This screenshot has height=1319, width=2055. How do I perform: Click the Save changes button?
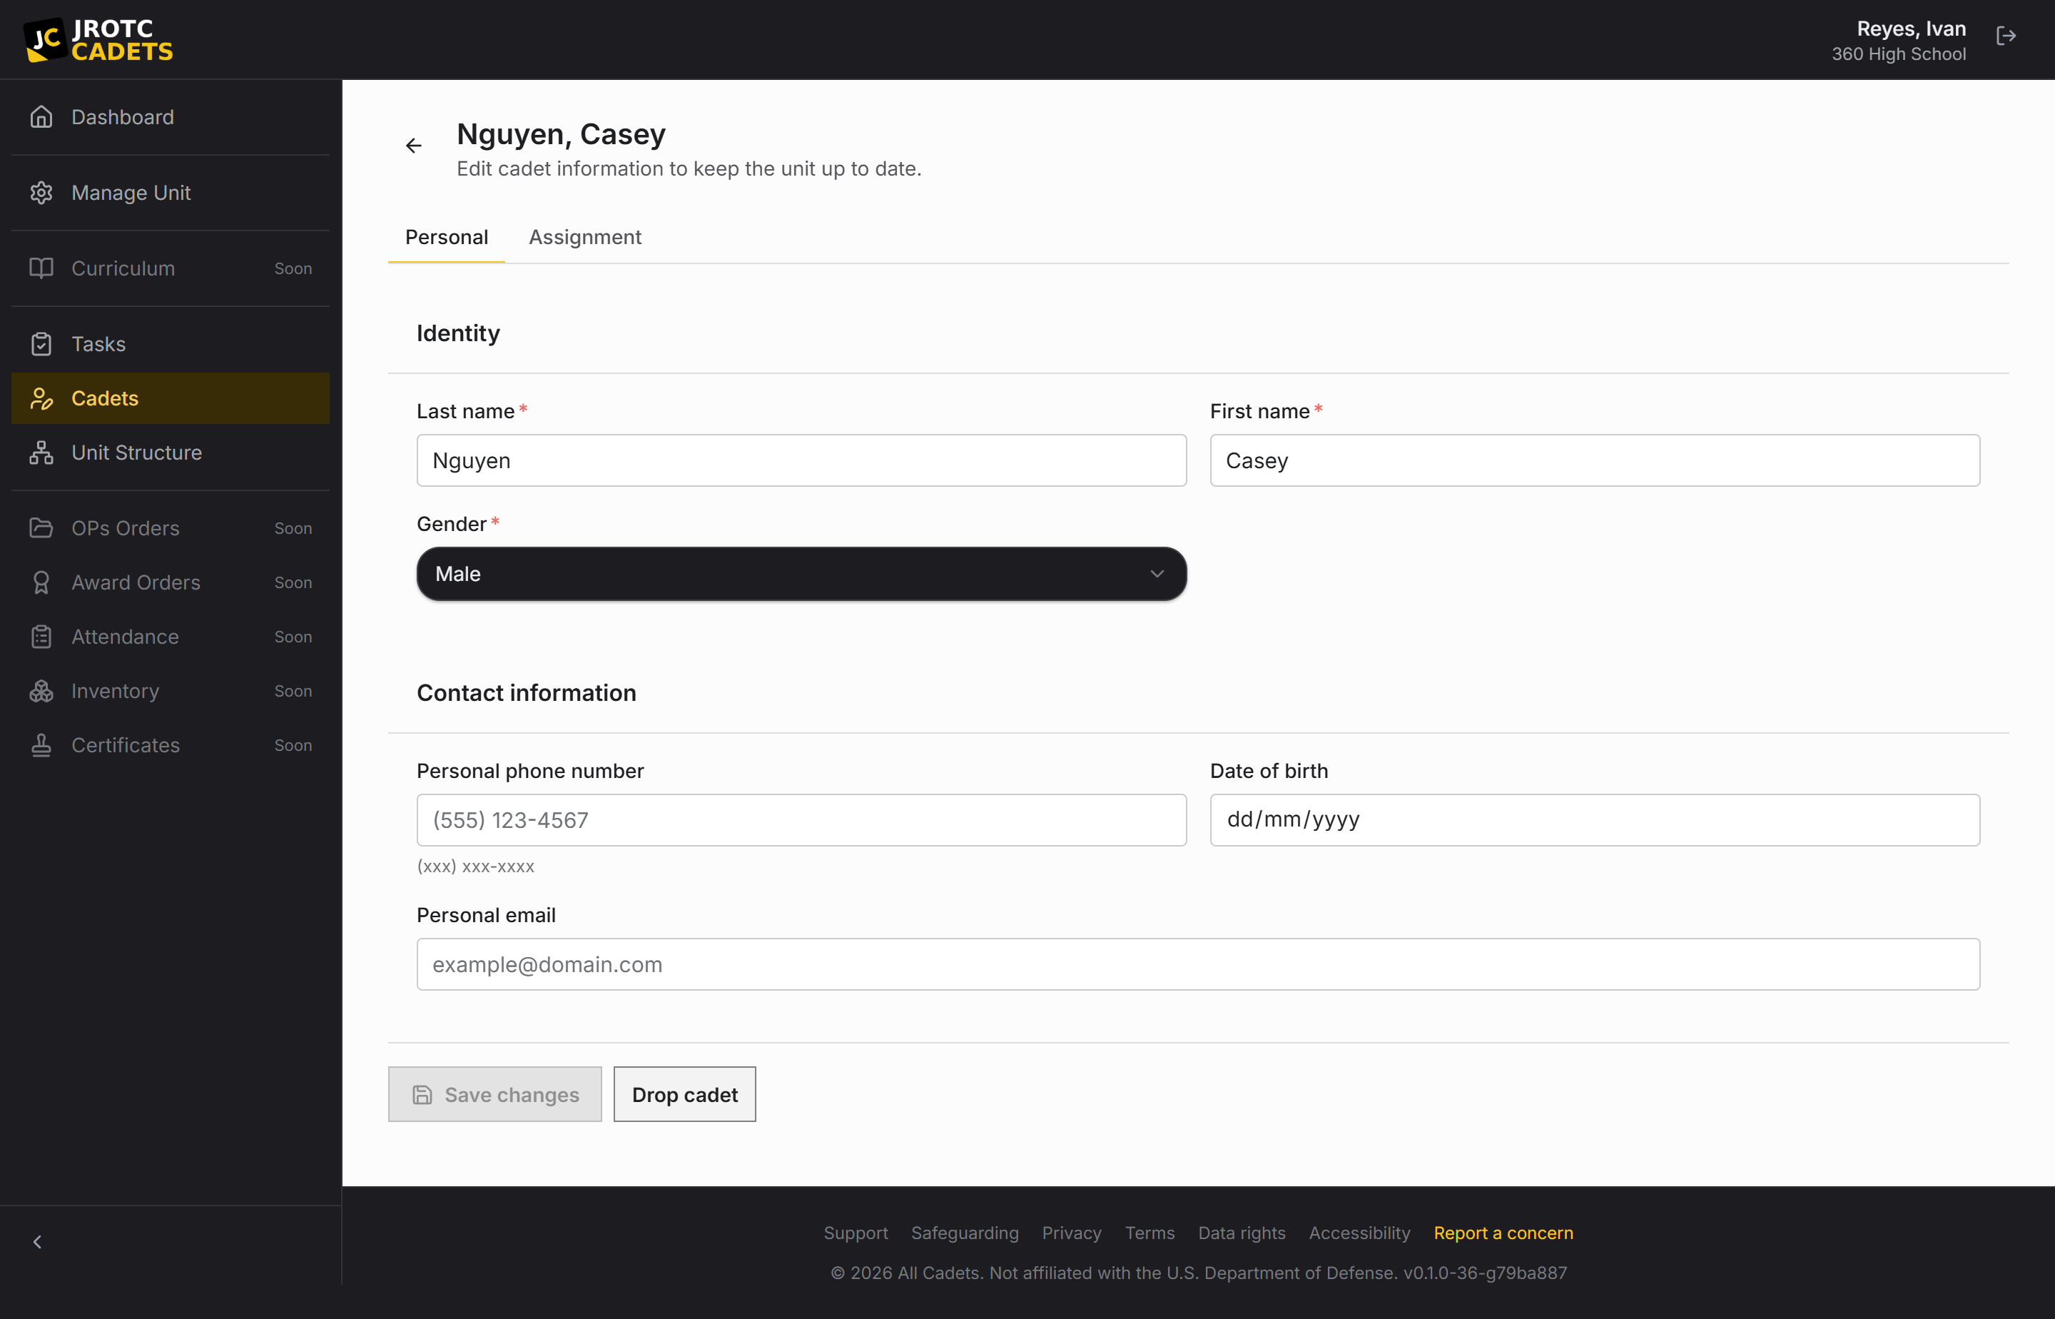(495, 1095)
